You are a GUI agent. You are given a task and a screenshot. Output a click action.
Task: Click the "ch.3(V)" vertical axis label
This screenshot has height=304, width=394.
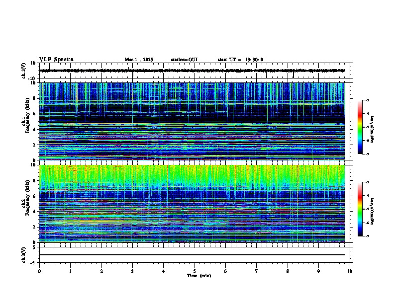coord(23,255)
